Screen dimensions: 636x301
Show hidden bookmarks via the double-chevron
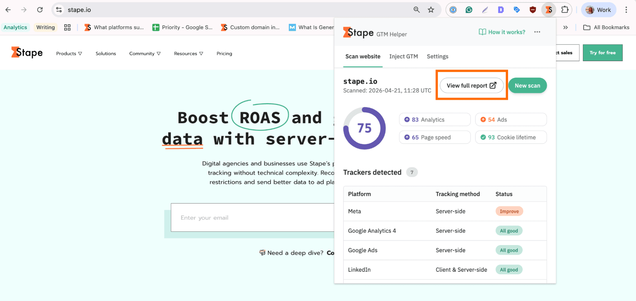click(x=565, y=27)
